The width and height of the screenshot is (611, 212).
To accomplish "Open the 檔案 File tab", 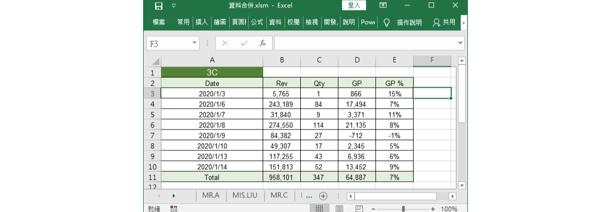I will (x=159, y=22).
